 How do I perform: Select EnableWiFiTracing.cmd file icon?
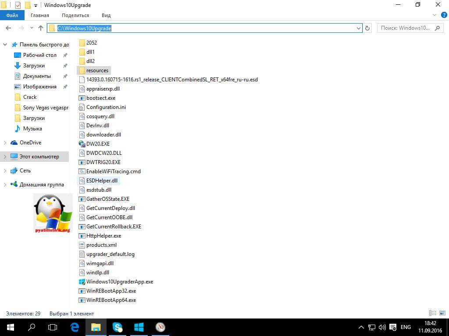click(x=82, y=171)
